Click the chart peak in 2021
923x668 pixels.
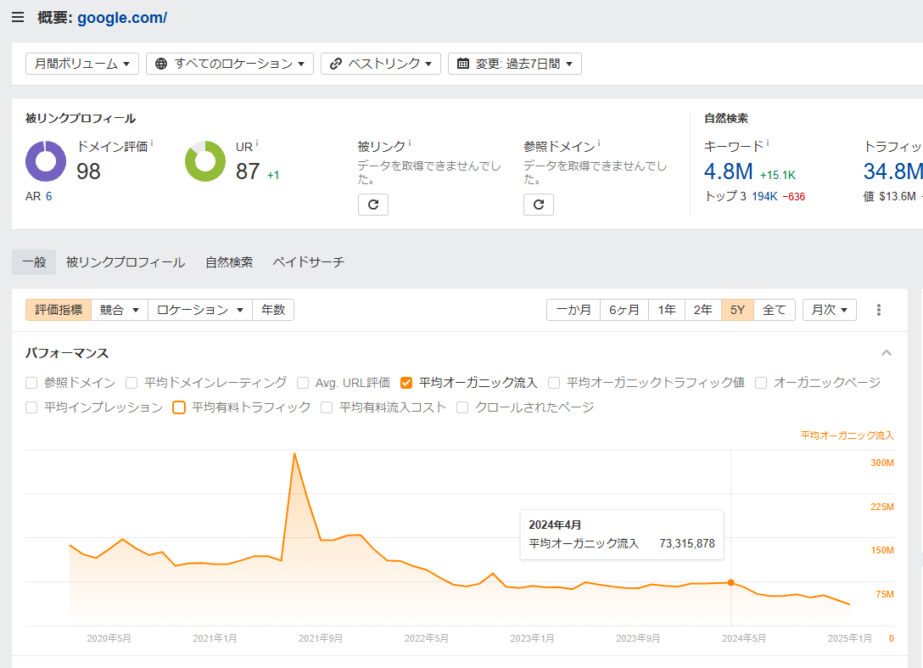294,453
